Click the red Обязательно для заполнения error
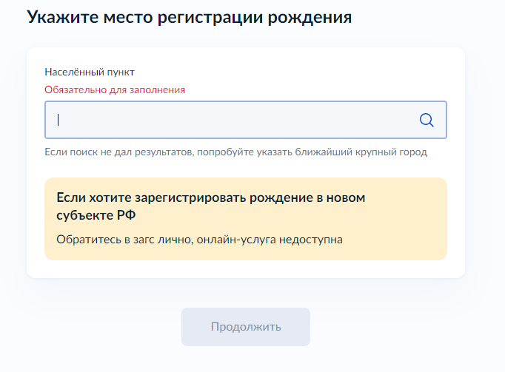505x372 pixels. point(115,89)
